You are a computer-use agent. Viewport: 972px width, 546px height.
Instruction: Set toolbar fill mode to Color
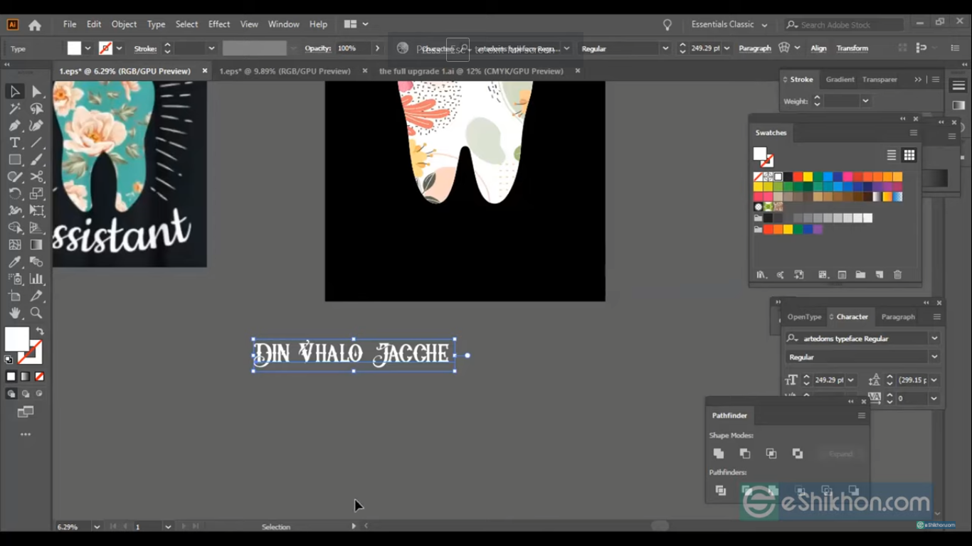pos(11,376)
